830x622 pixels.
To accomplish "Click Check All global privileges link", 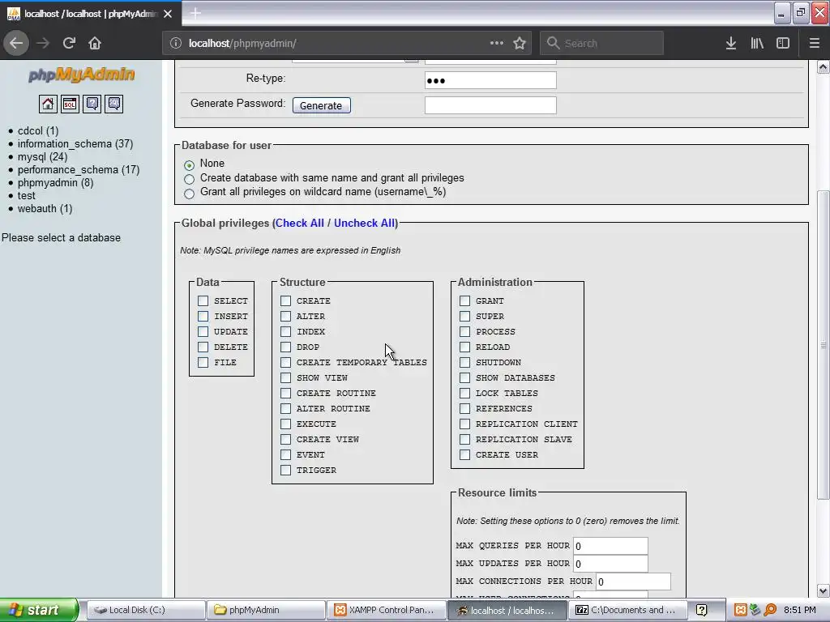I will [x=300, y=224].
